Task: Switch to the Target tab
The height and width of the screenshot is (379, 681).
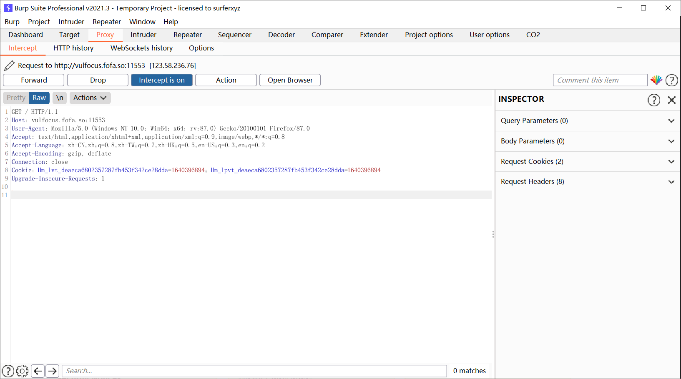Action: pos(69,35)
